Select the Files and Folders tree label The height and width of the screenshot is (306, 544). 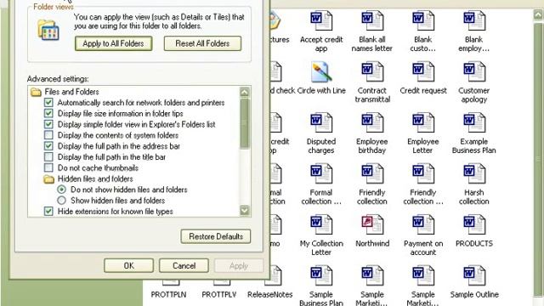tap(71, 92)
